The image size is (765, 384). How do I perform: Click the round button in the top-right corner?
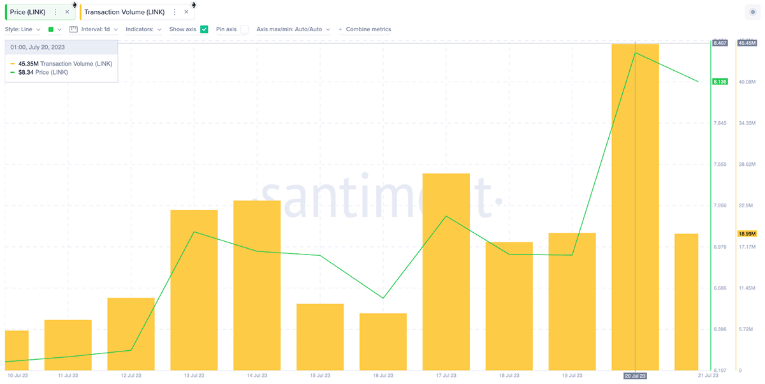tap(751, 11)
